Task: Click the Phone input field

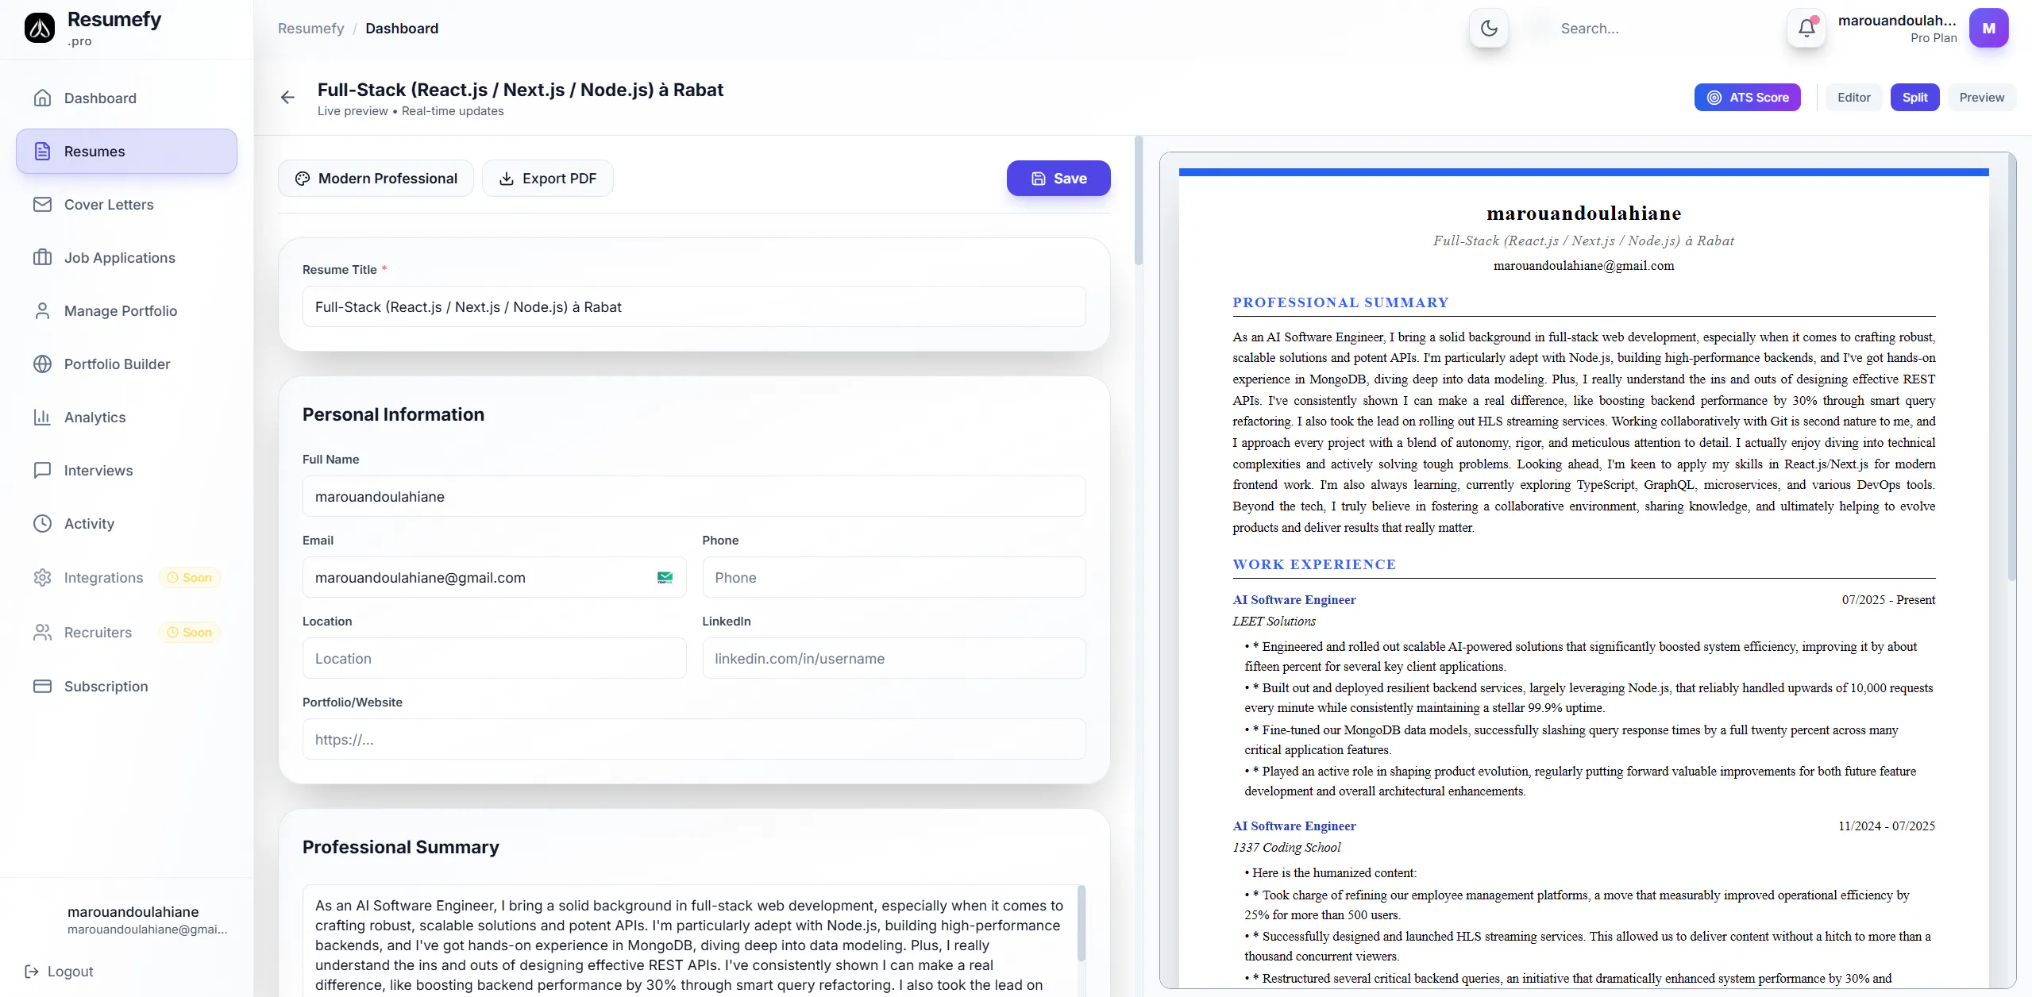Action: (894, 577)
